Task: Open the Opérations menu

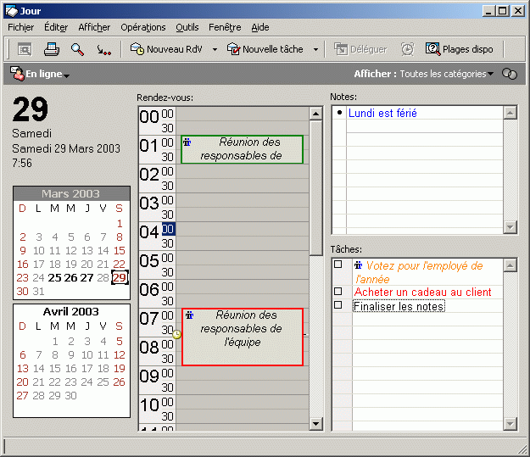Action: pyautogui.click(x=143, y=27)
